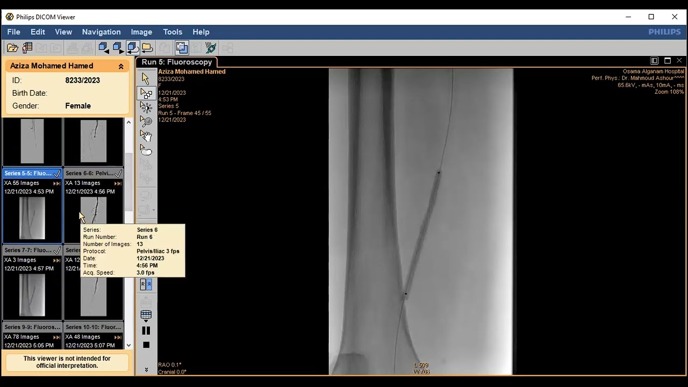Stop the fluoroscopy run playback

pos(146,345)
